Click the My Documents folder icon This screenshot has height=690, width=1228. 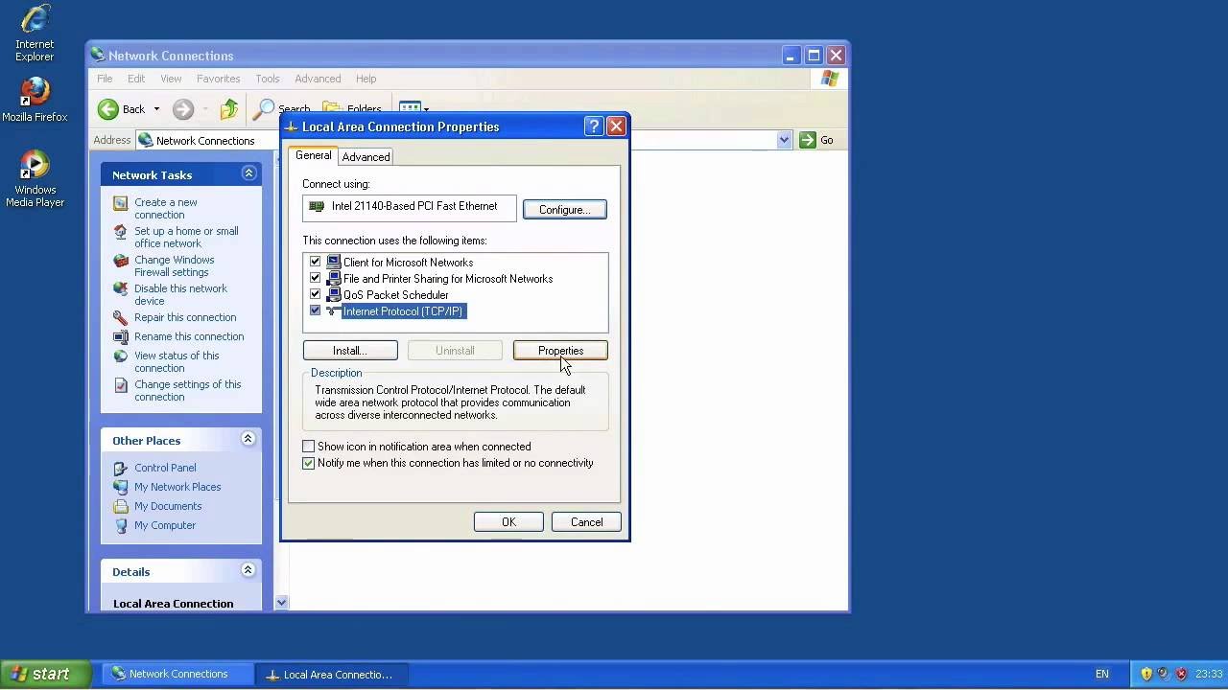click(120, 507)
